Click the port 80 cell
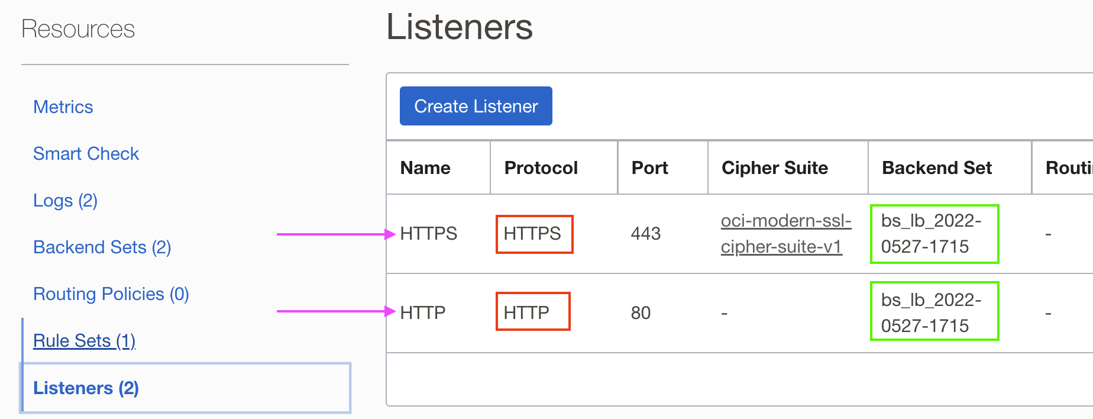Viewport: 1093px width, 419px height. [641, 312]
